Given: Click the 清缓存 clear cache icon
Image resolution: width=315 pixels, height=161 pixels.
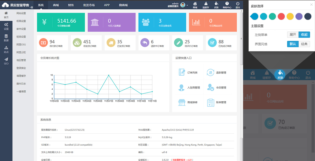Looking at the screenshot, I should [206, 5].
